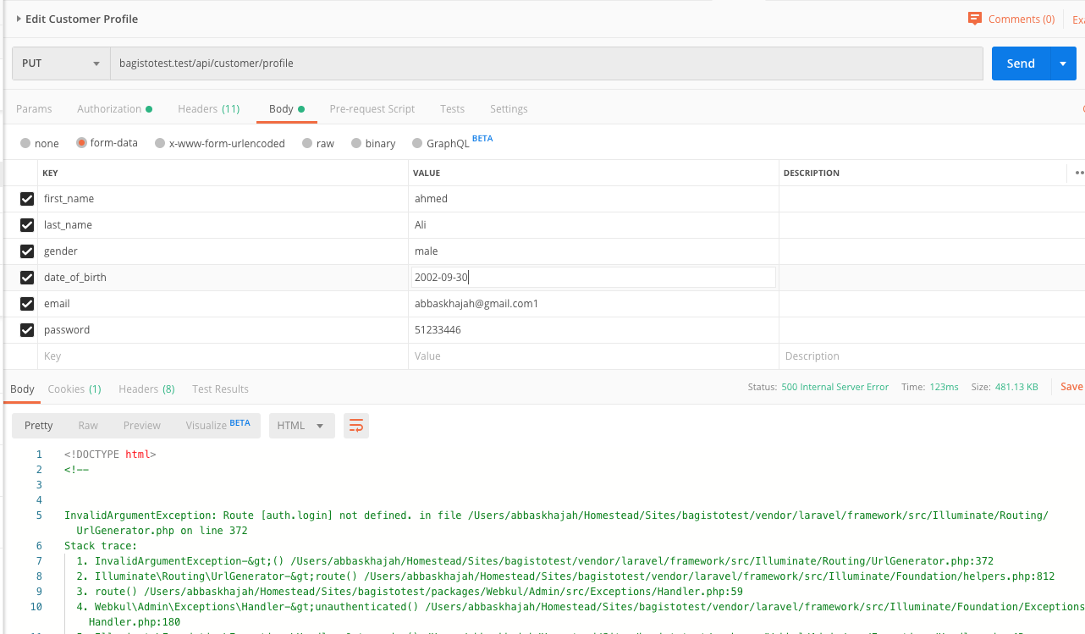The width and height of the screenshot is (1085, 634).
Task: Select the raw body type
Action: click(318, 143)
